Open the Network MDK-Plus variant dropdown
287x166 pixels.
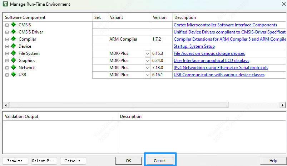click(148, 68)
